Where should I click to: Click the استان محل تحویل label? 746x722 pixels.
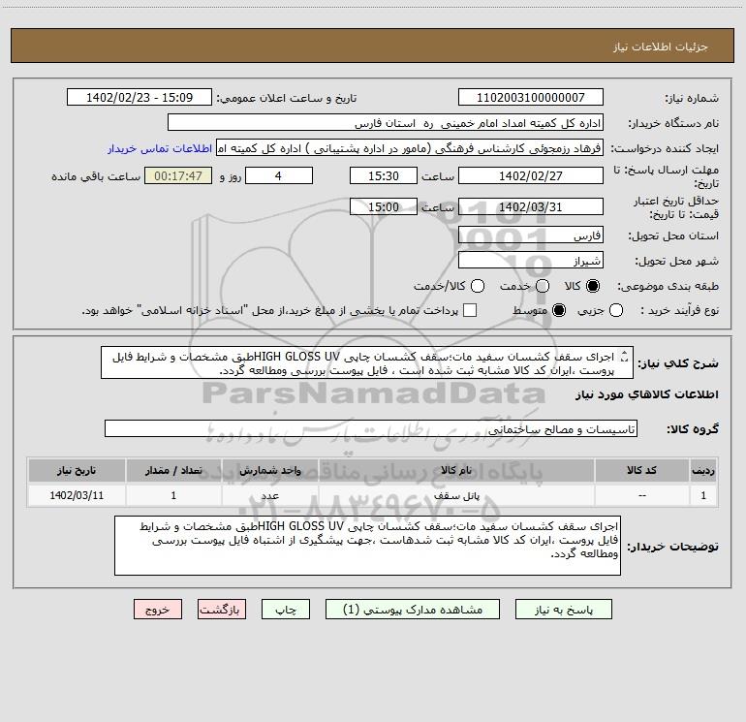(x=673, y=236)
